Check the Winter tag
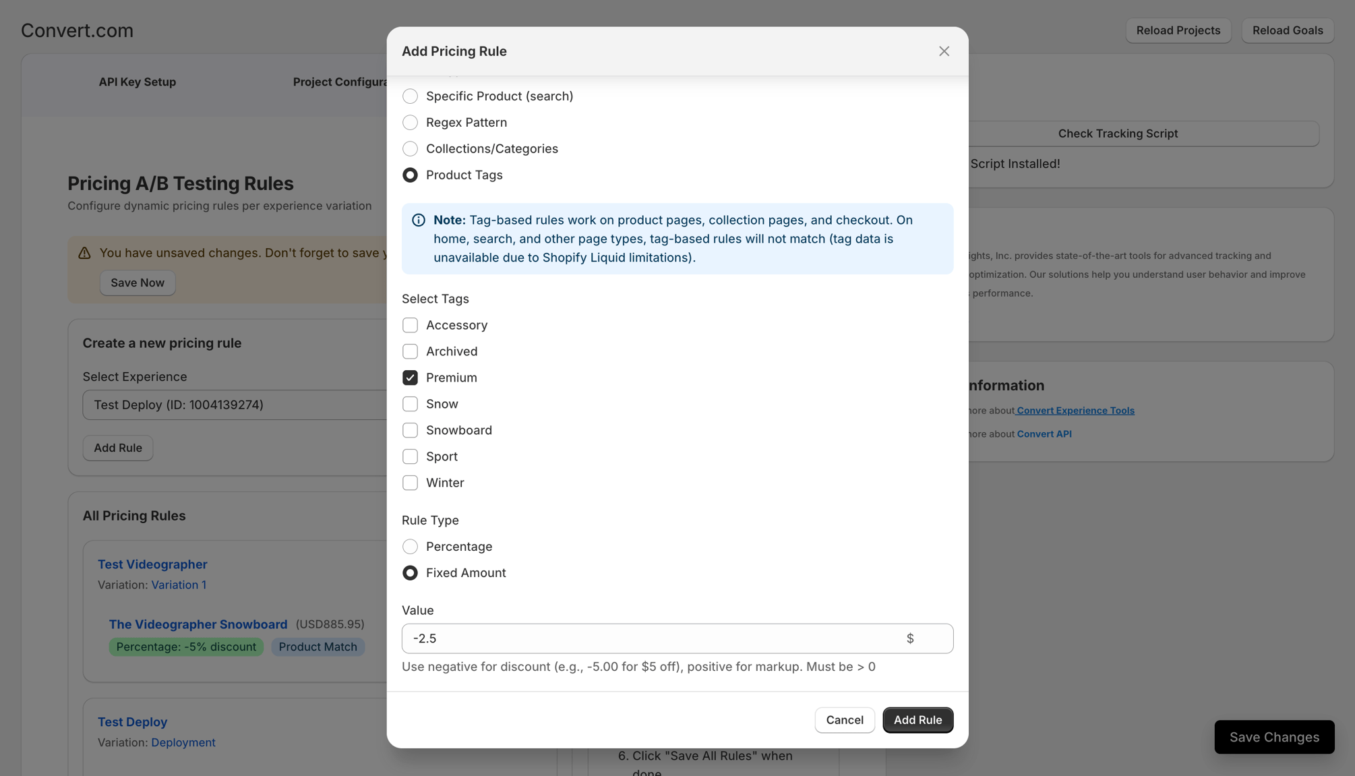Viewport: 1355px width, 776px height. coord(410,483)
